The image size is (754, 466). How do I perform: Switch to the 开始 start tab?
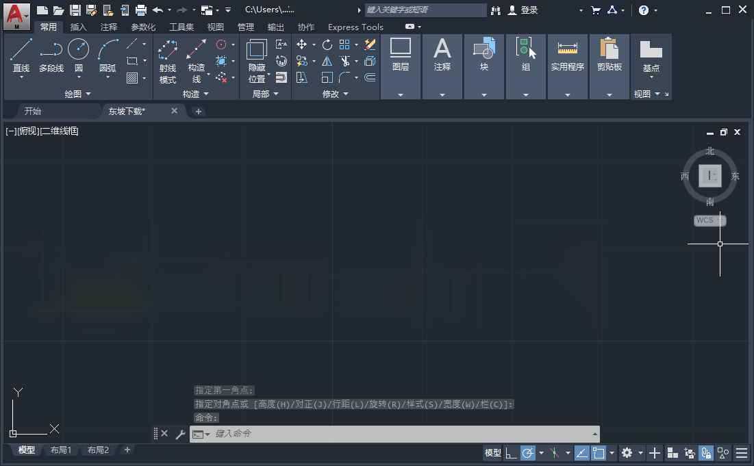tap(33, 111)
